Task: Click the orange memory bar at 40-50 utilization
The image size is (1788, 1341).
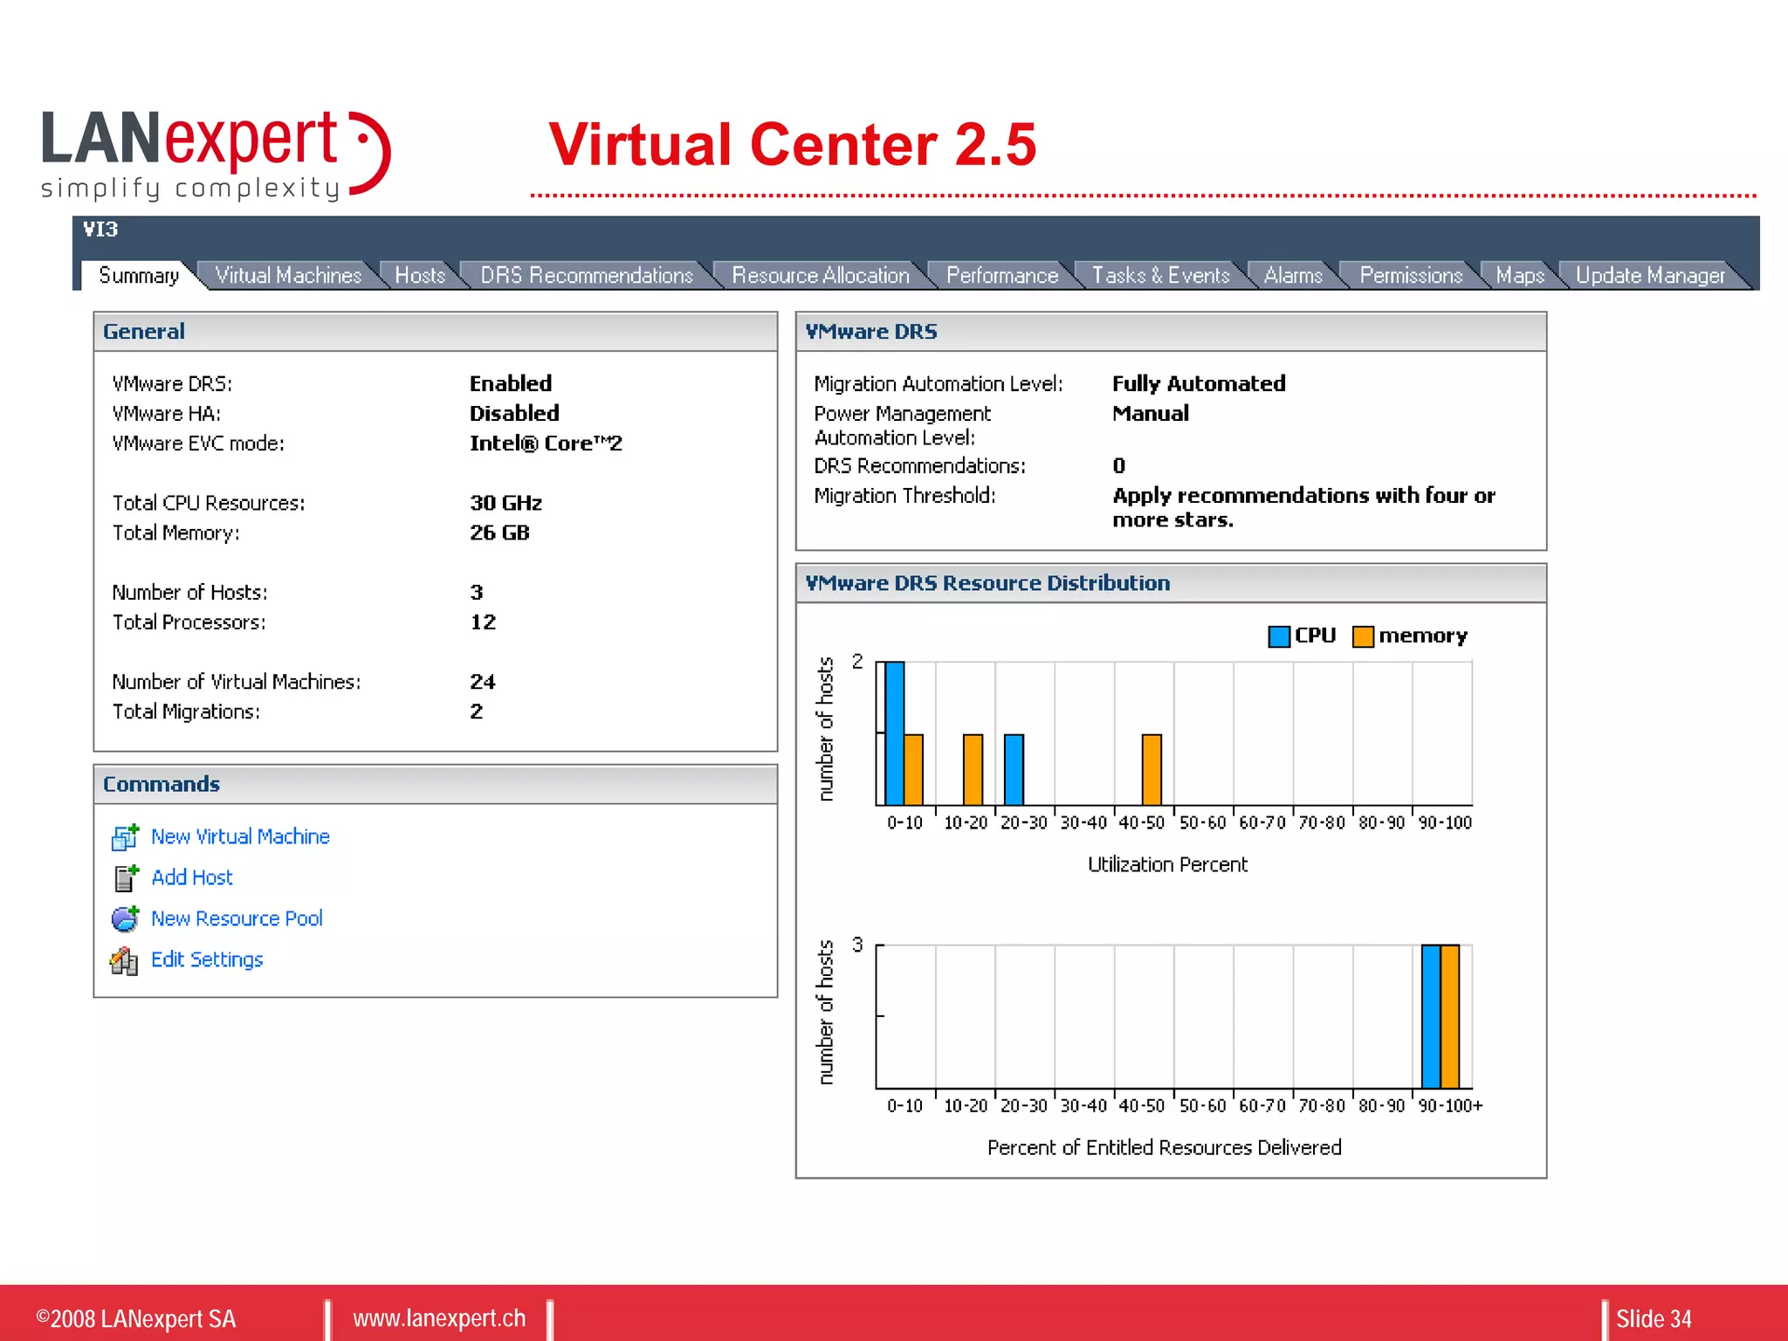Action: 1152,770
